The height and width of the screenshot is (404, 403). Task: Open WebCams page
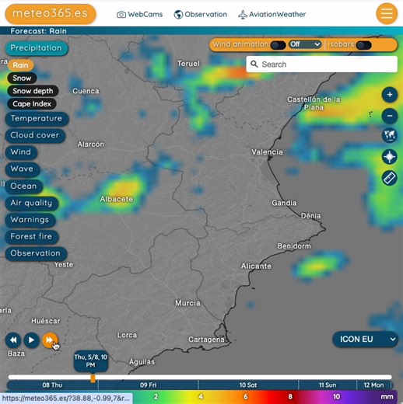point(140,14)
